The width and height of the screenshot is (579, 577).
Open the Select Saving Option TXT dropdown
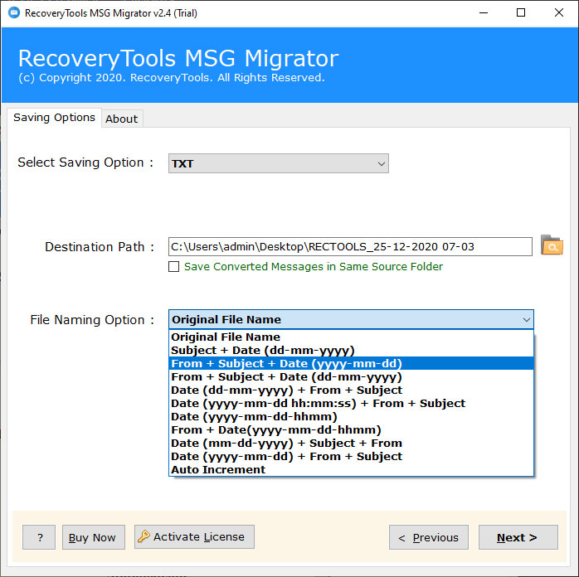click(279, 163)
